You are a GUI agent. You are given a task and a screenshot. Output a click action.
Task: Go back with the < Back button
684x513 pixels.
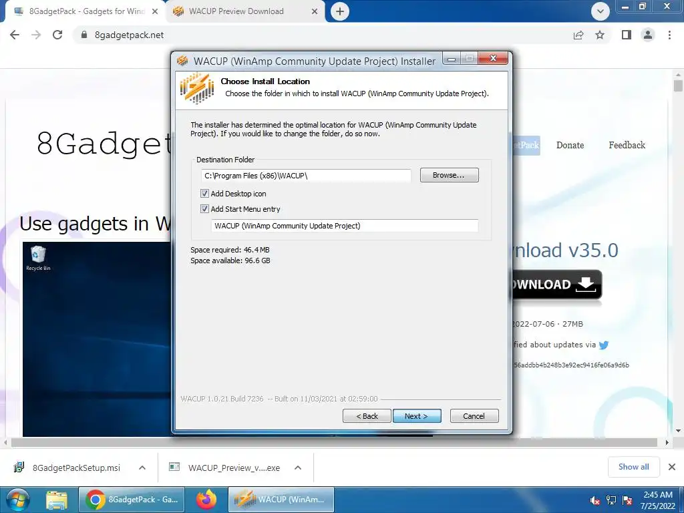[x=367, y=415]
